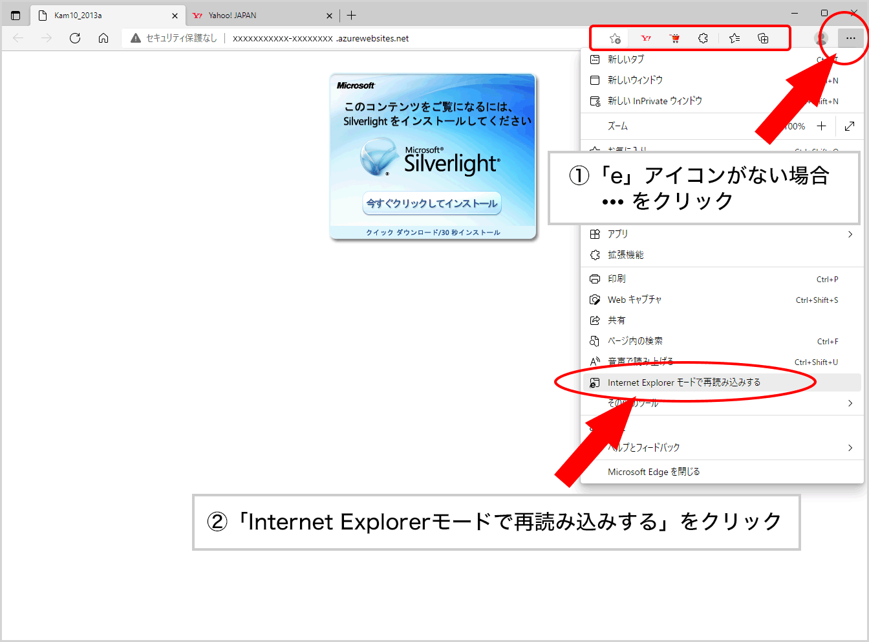Viewport: 869px width, 642px height.
Task: Expand the その他のツール submenu arrow
Action: 850,403
